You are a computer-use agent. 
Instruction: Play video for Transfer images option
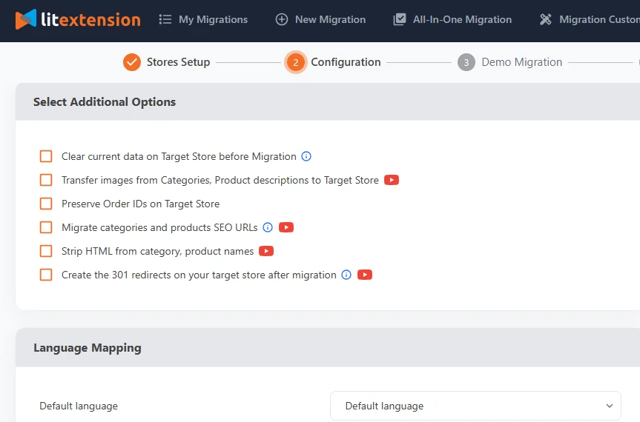[392, 180]
